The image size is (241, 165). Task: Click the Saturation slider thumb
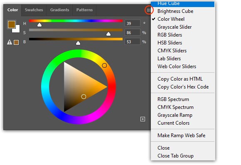coord(108,34)
